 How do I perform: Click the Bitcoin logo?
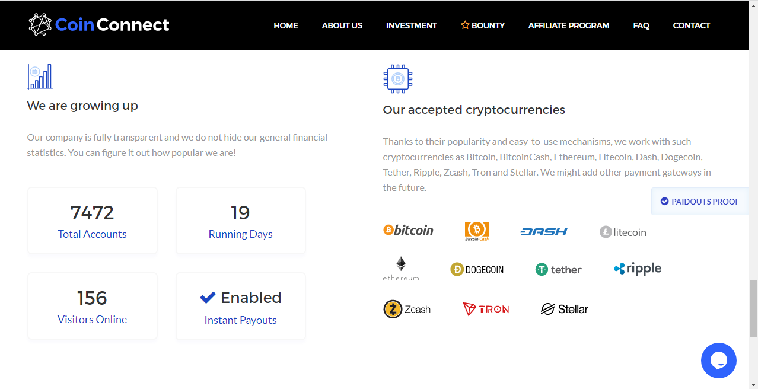coord(408,230)
